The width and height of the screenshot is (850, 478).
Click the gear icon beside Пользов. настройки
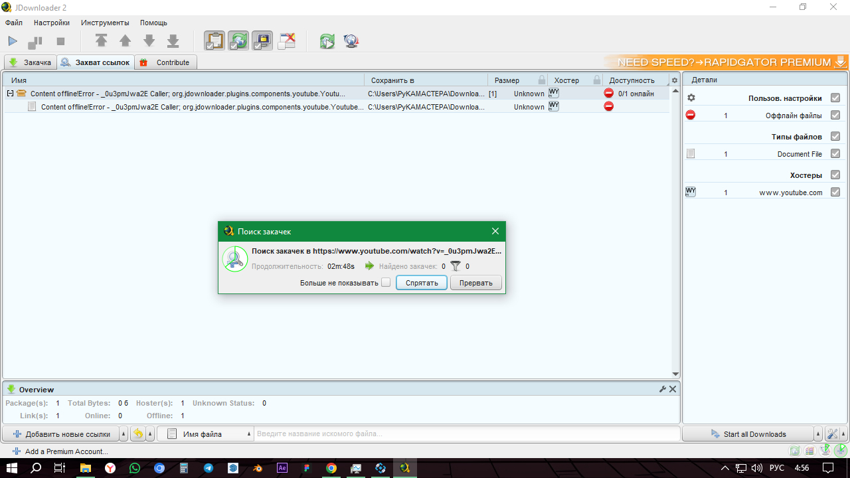(691, 98)
